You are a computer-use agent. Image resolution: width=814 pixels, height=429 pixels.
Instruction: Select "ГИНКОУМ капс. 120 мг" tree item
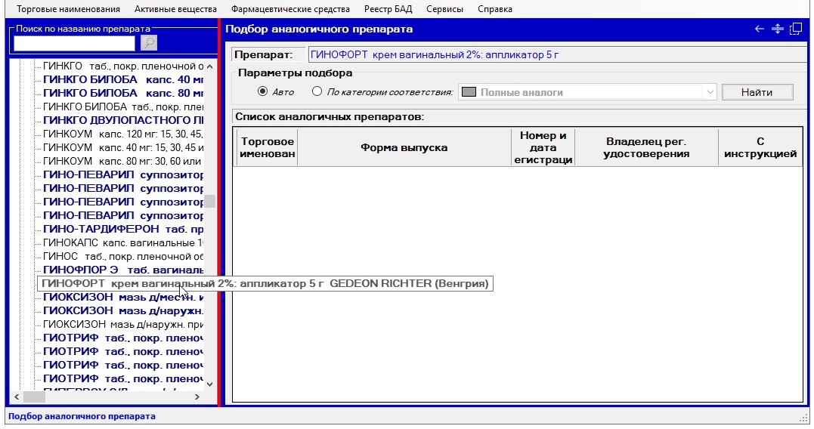pos(121,134)
